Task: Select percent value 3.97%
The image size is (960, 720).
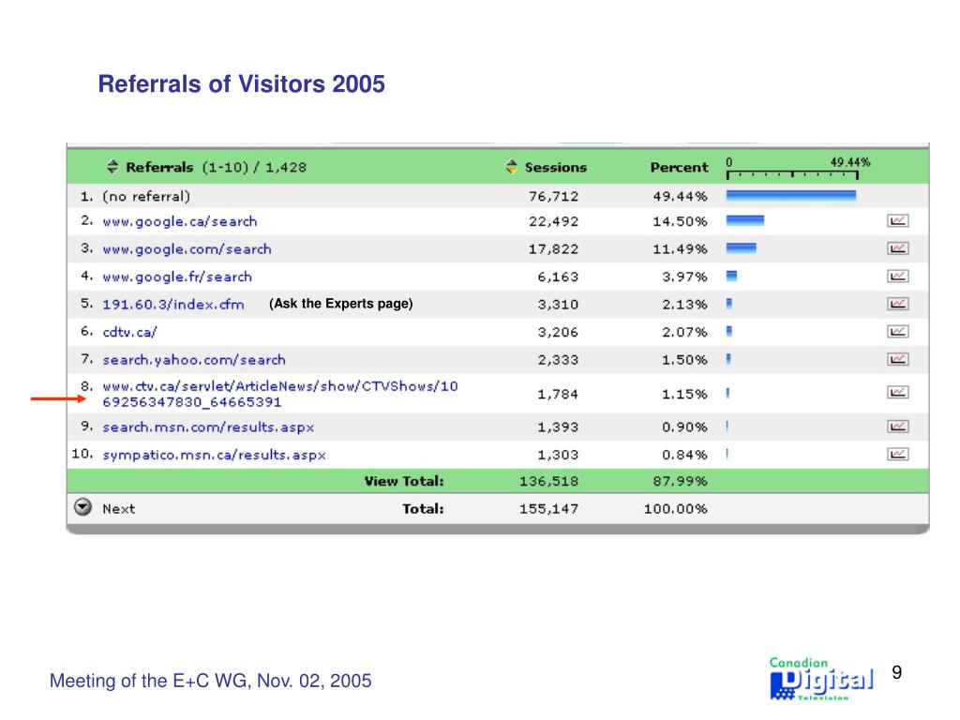Action: point(684,277)
